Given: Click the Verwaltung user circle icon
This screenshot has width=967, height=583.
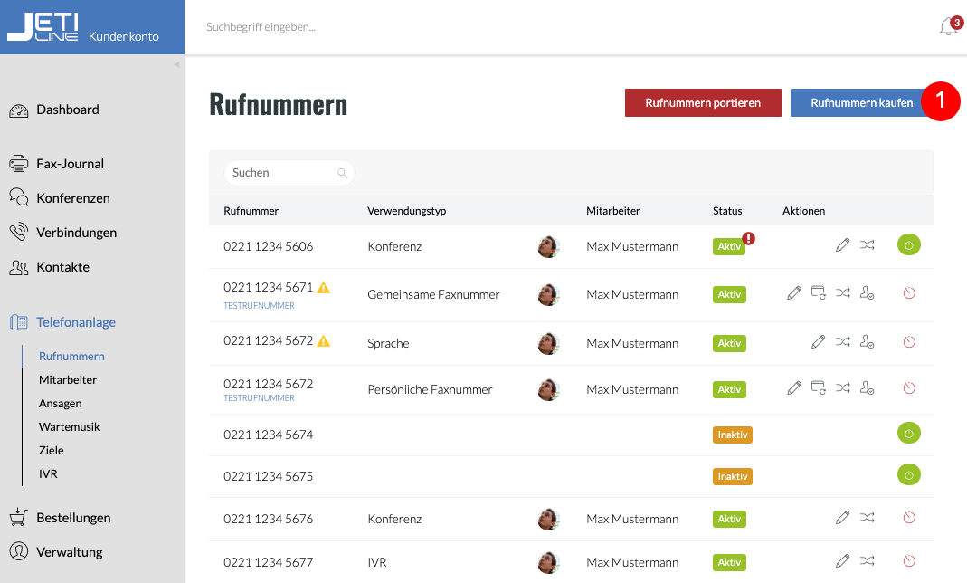Looking at the screenshot, I should (18, 551).
